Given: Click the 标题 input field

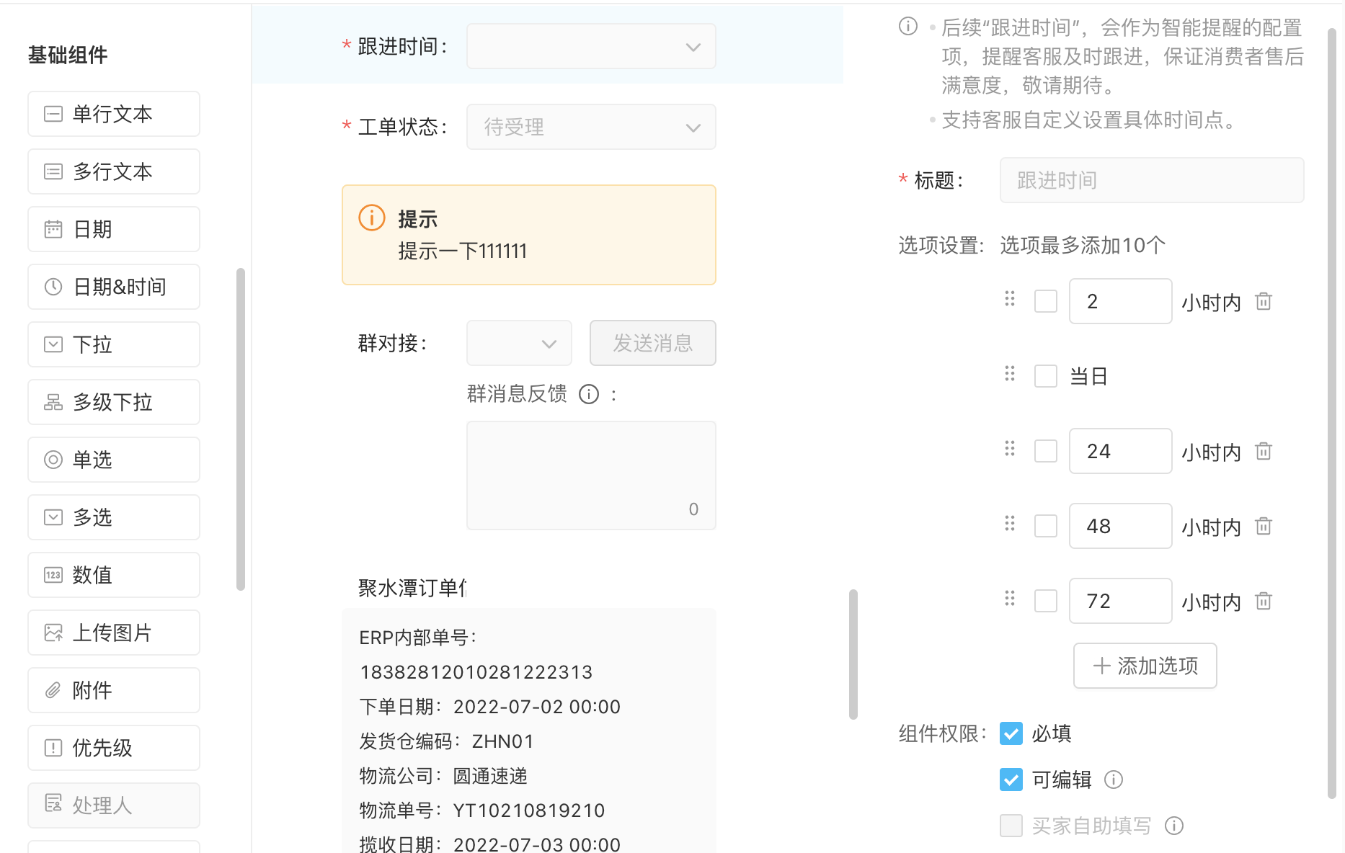Looking at the screenshot, I should click(1152, 180).
